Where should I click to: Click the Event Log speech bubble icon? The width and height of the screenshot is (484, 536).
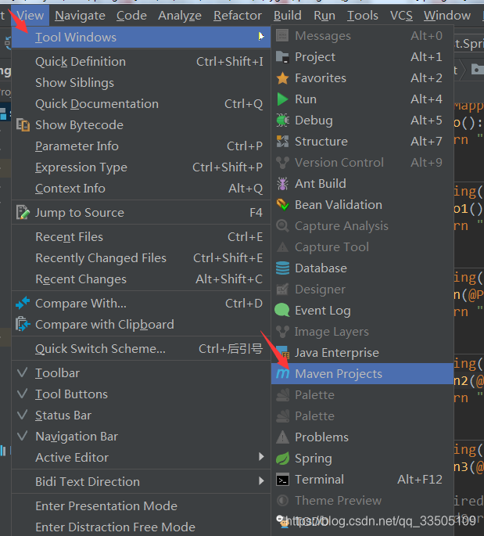pyautogui.click(x=282, y=311)
